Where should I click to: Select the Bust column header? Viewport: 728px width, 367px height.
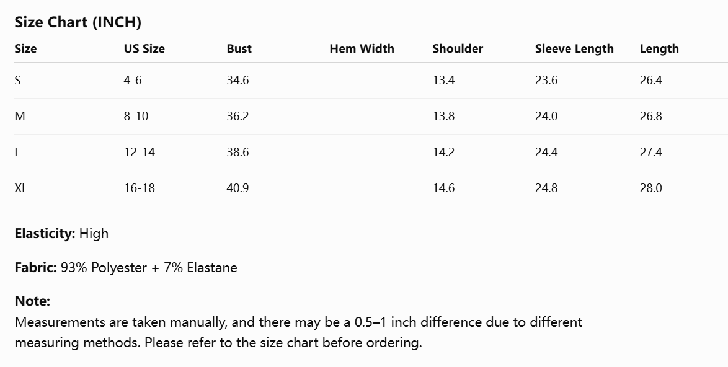[239, 49]
